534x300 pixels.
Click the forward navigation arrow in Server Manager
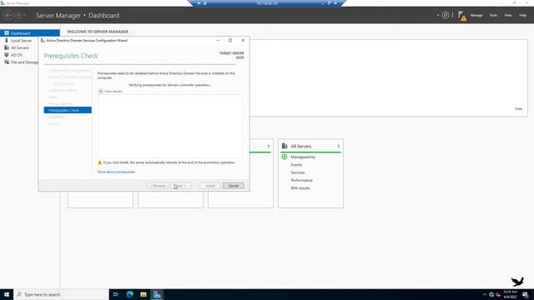point(18,15)
